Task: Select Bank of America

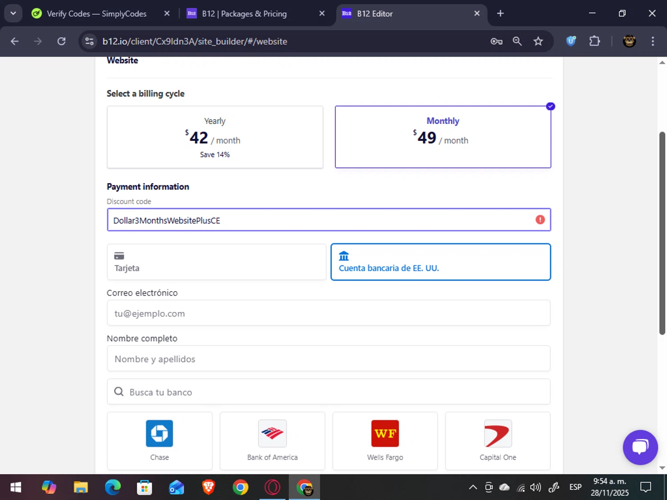Action: (x=273, y=440)
